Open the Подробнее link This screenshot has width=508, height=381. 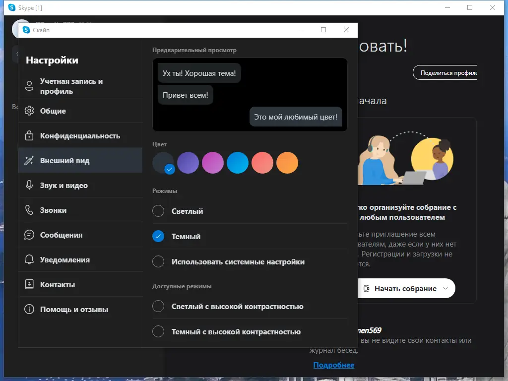[334, 365]
